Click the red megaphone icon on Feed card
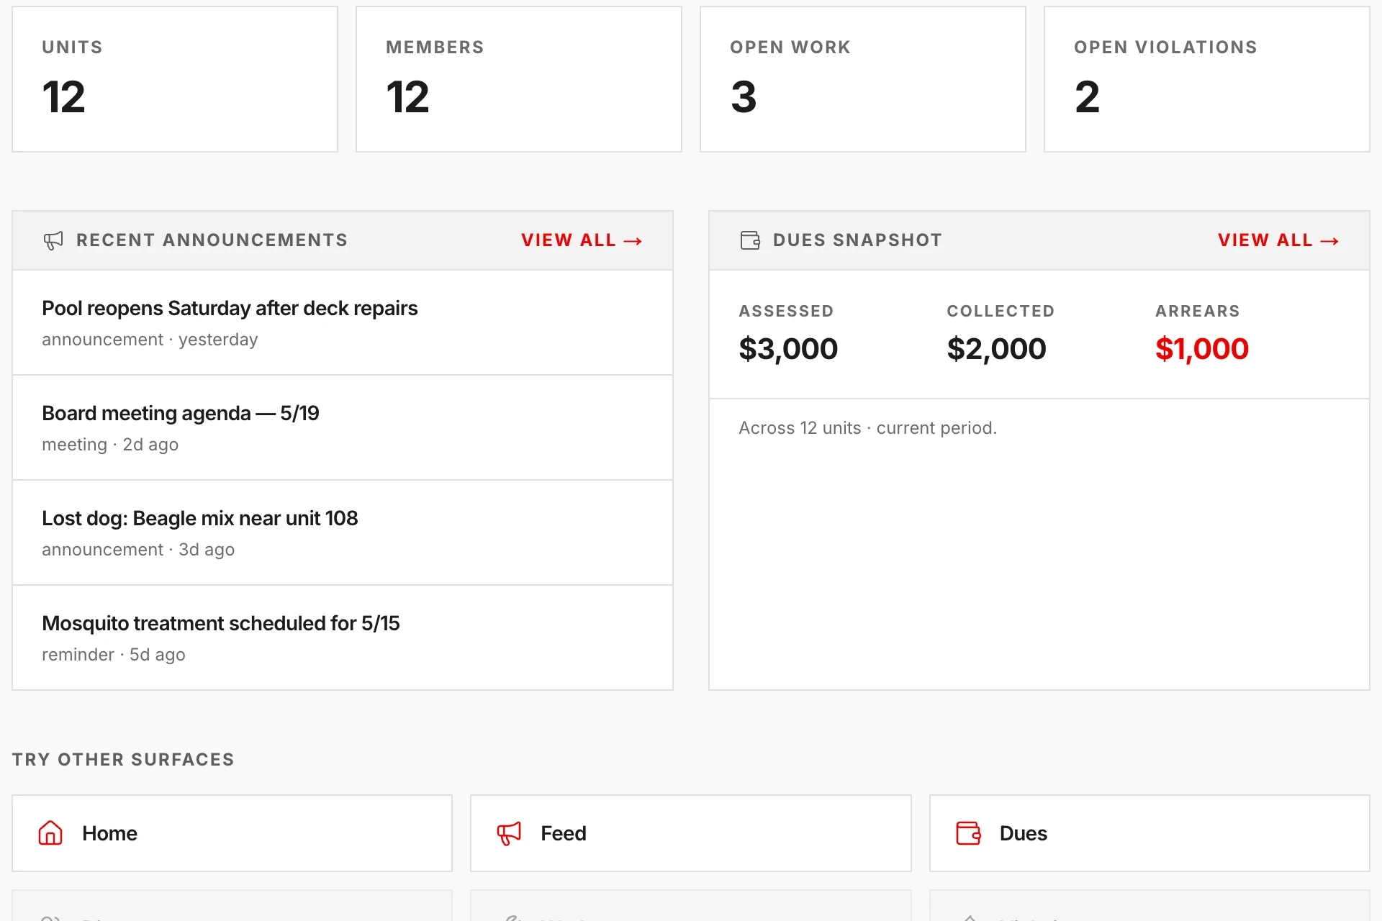The width and height of the screenshot is (1382, 921). [x=509, y=833]
